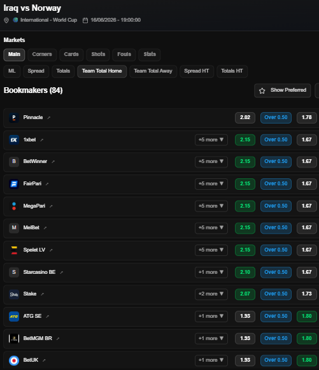This screenshot has height=370, width=319.
Task: Expand BetUK +1 more lines
Action: click(x=211, y=360)
